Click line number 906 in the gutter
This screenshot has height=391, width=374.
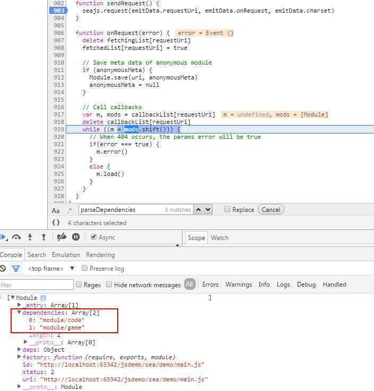[x=59, y=33]
